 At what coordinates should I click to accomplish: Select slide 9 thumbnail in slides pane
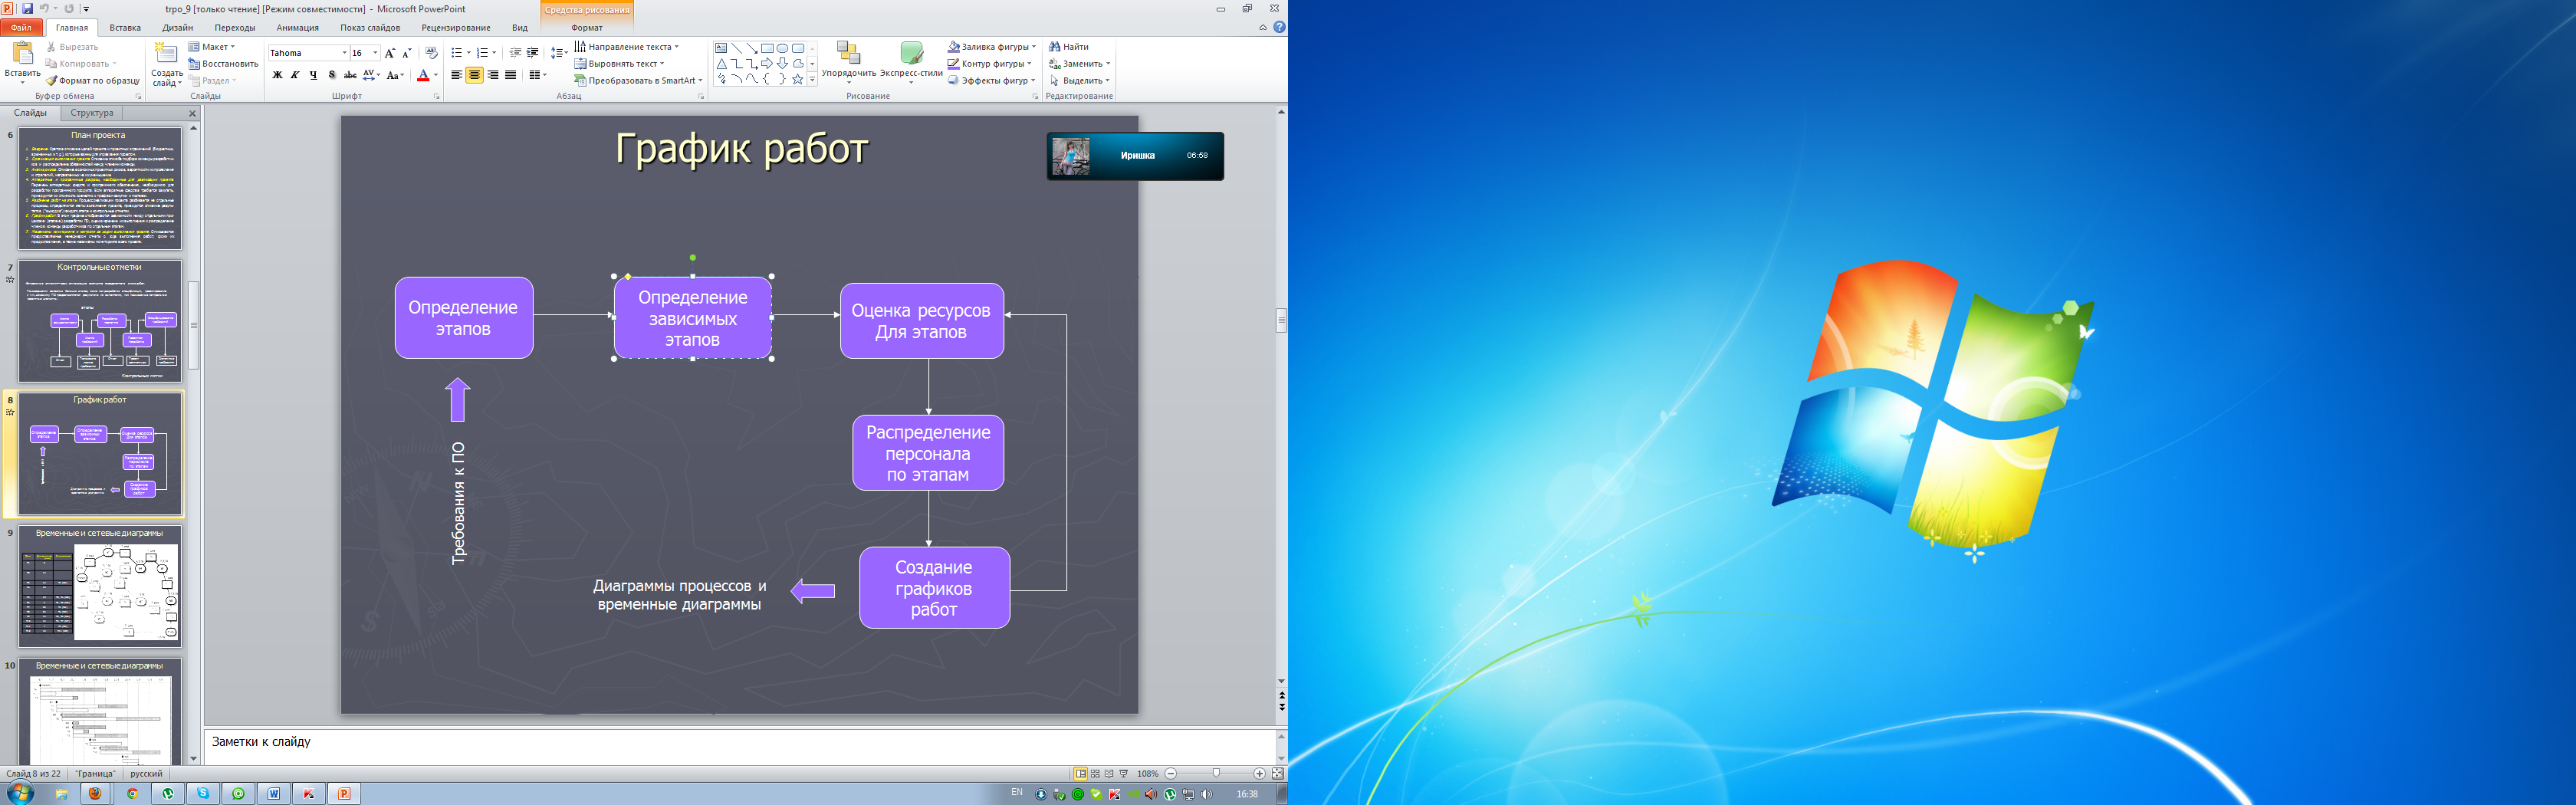click(100, 587)
